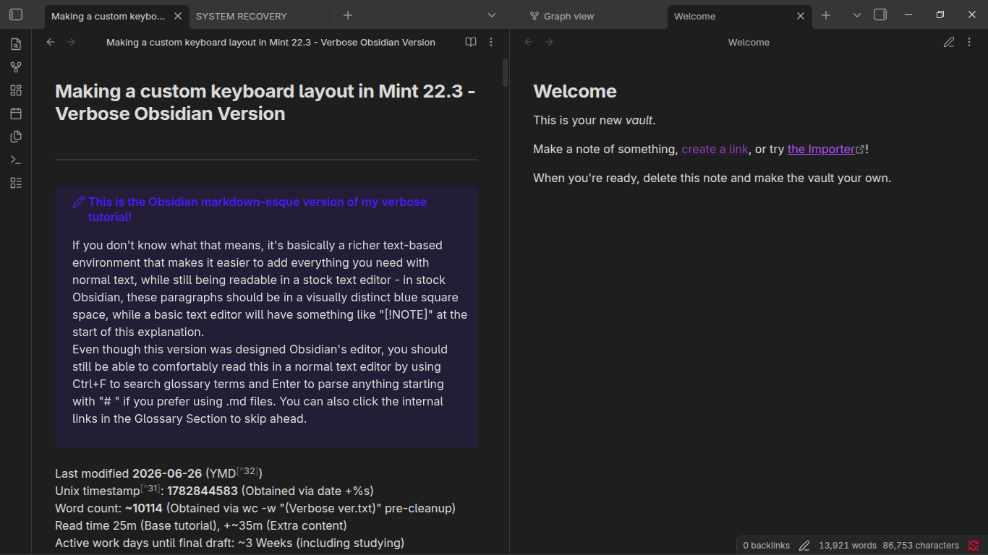Click the Welcome heading in right pane
Image resolution: width=988 pixels, height=555 pixels.
(x=575, y=91)
